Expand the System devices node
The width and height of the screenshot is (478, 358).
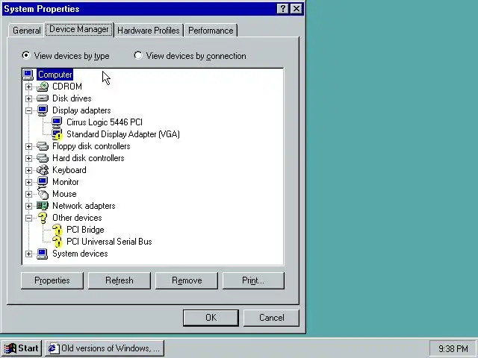click(x=28, y=254)
